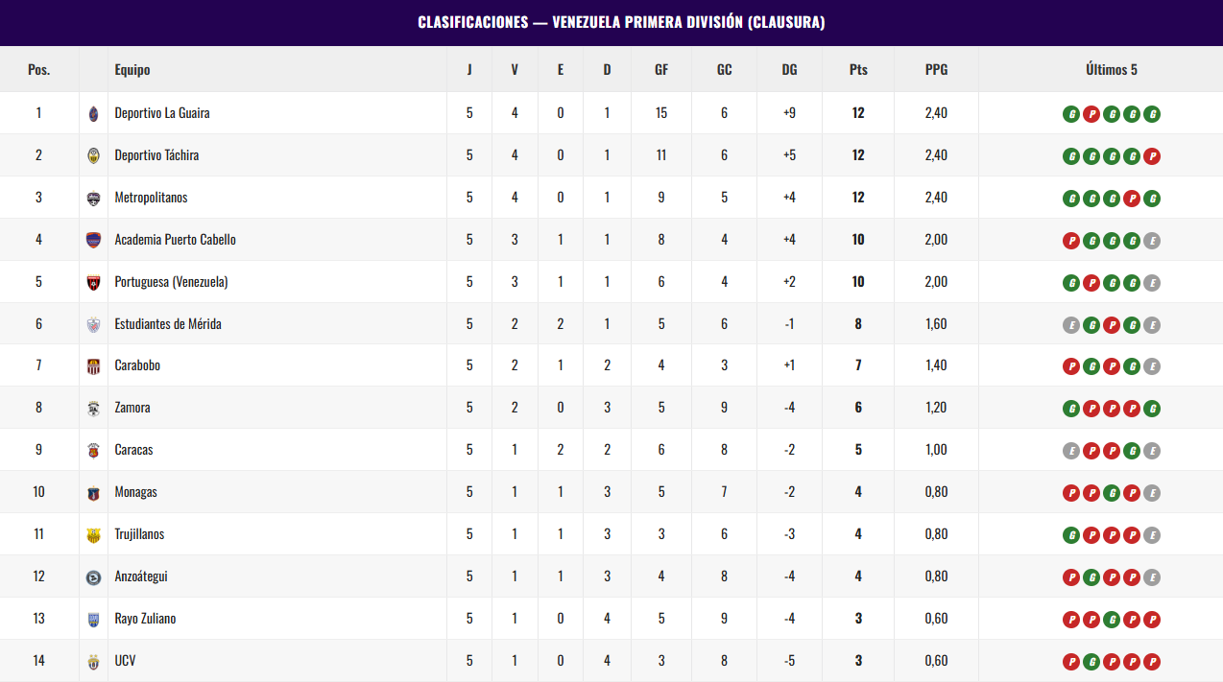1223x682 pixels.
Task: Click the PPG column header
Action: (936, 69)
